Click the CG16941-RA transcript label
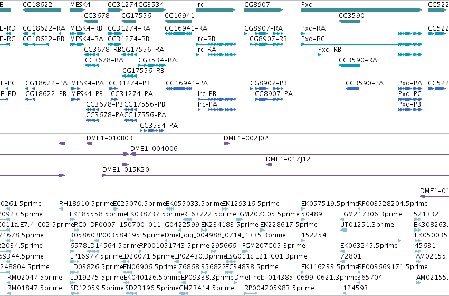Viewport: 449px width, 296px height. tap(186, 28)
